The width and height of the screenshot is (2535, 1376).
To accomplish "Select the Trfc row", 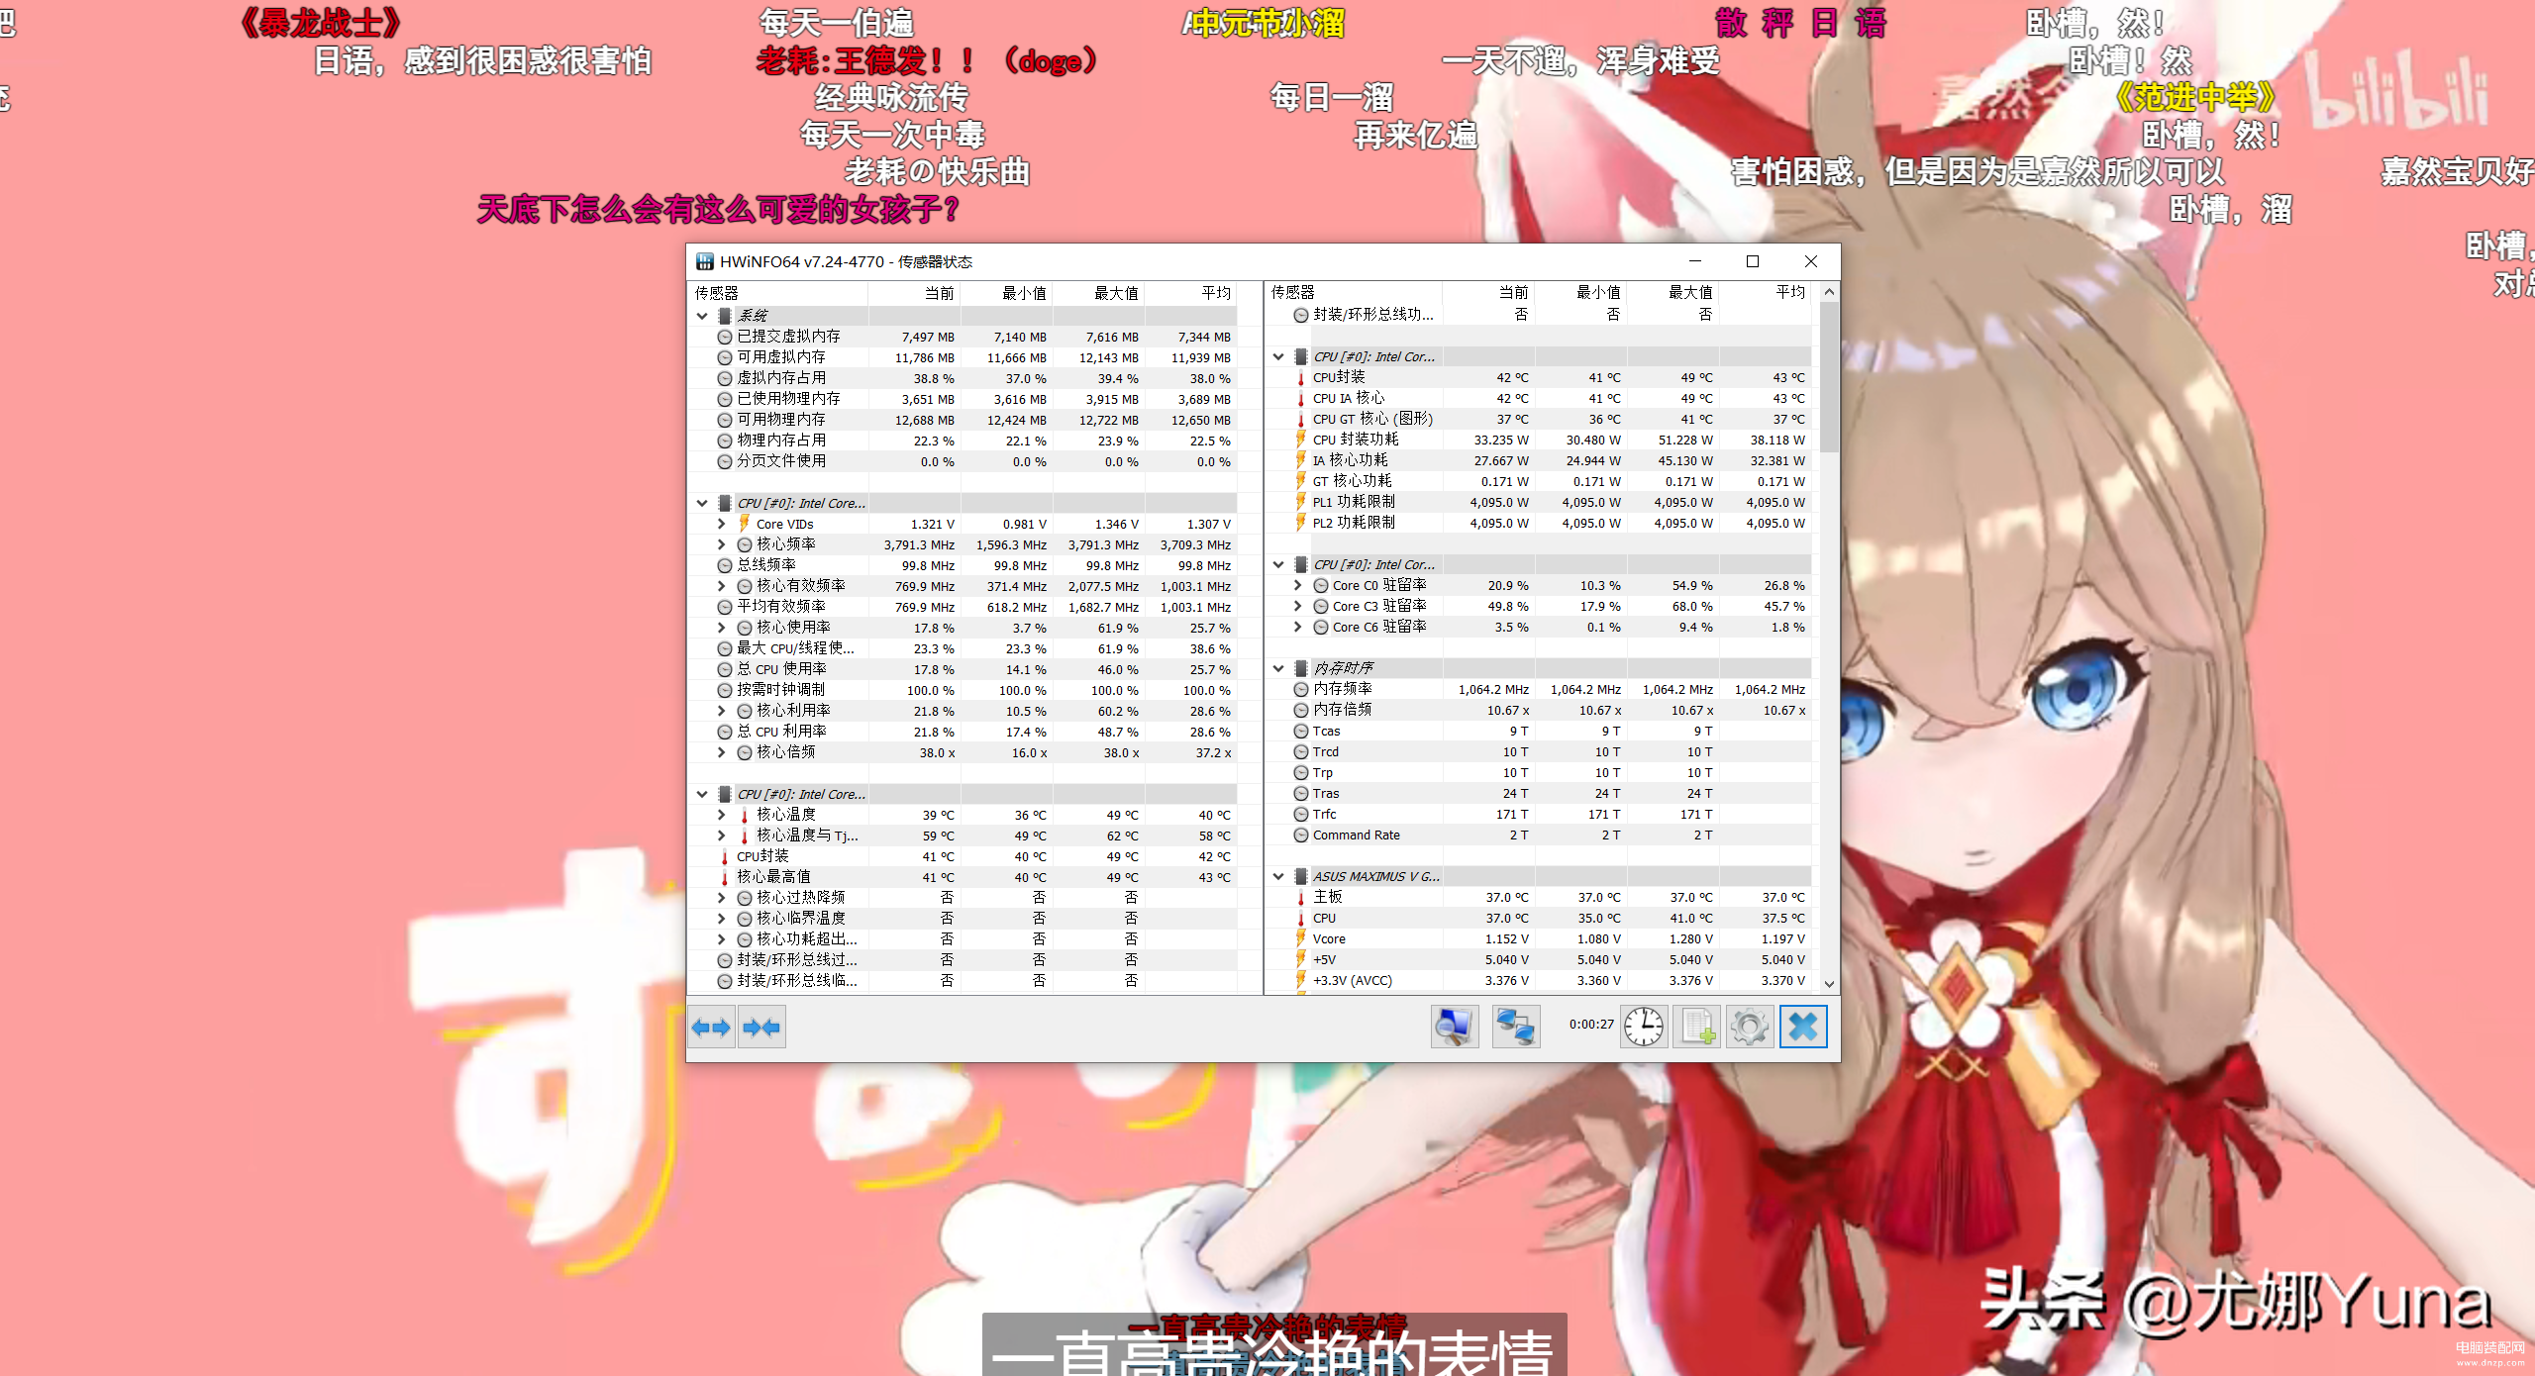I will tap(1539, 814).
